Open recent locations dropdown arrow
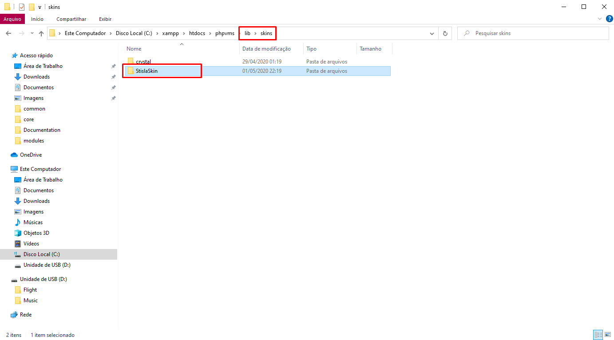The height and width of the screenshot is (340, 614). pyautogui.click(x=32, y=33)
